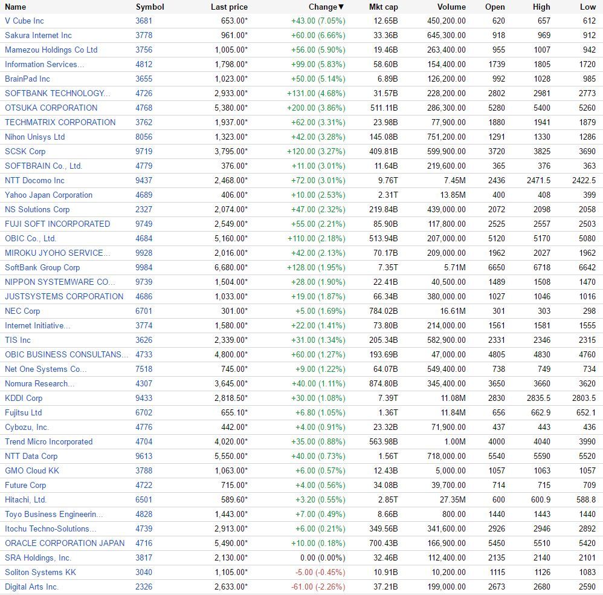
Task: Open Net One Systems link
Action: click(x=45, y=369)
